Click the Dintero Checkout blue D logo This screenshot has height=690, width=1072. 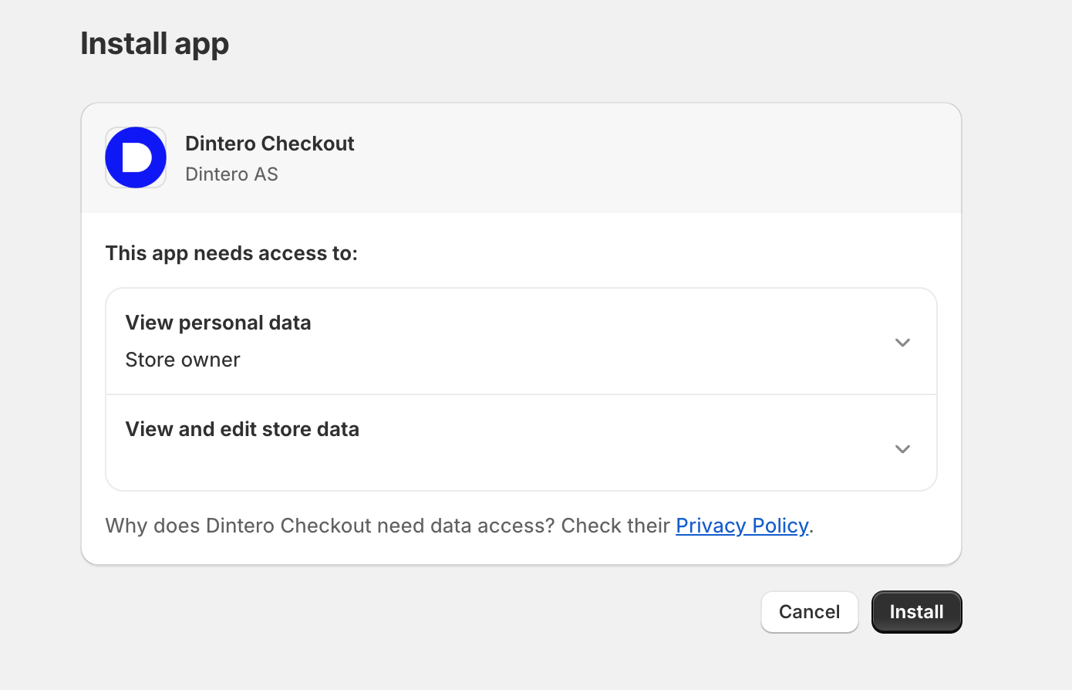136,157
